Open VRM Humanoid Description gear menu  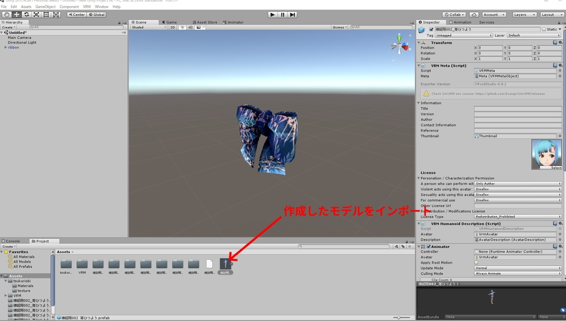click(x=560, y=223)
